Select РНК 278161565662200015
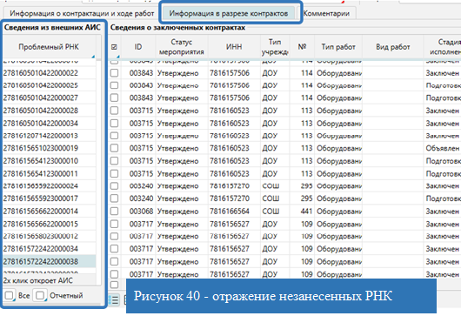This screenshot has width=461, height=316. pyautogui.click(x=50, y=224)
